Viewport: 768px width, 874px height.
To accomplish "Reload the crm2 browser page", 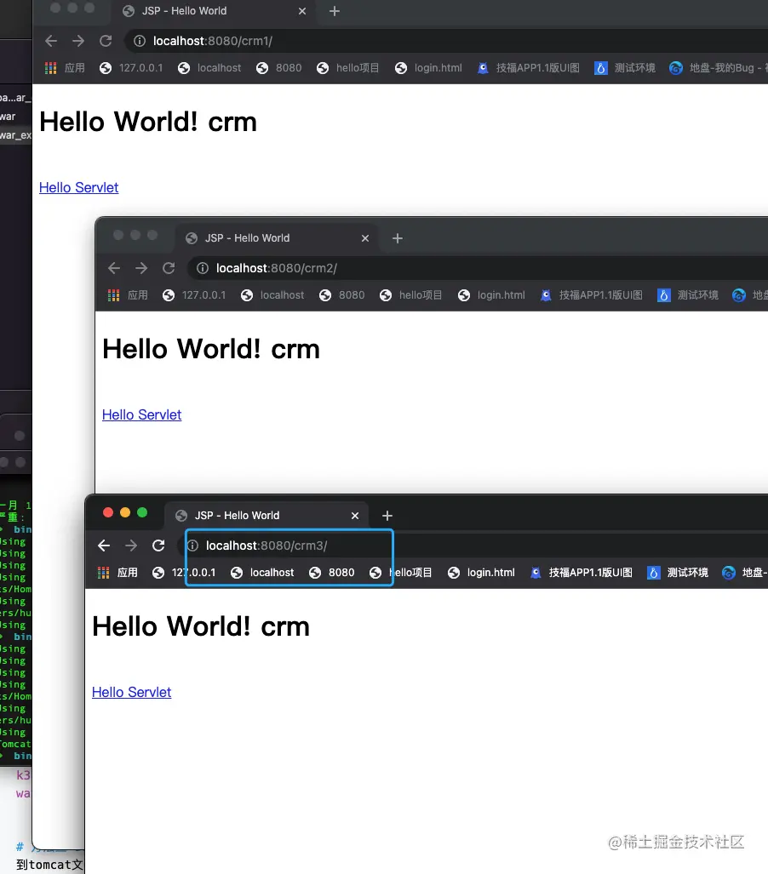I will (169, 268).
